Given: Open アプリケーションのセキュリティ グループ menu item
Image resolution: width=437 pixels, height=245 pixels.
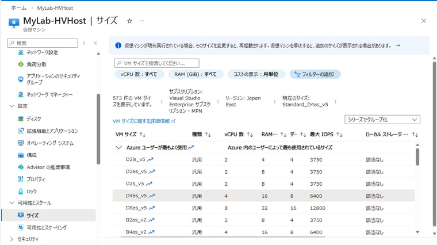Looking at the screenshot, I should click(x=53, y=79).
